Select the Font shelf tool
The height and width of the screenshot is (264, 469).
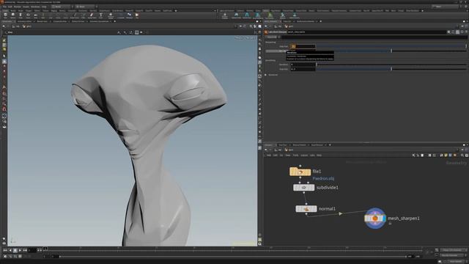101,15
